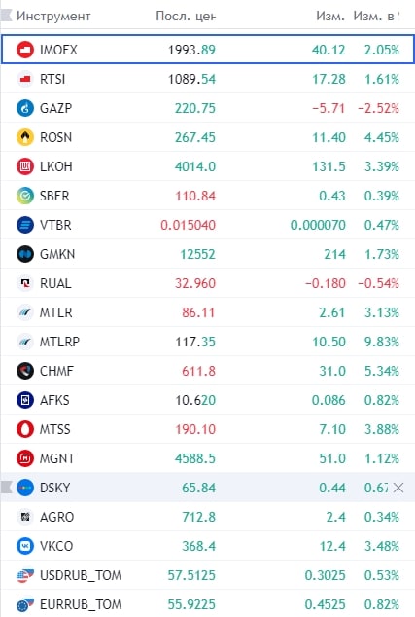Click the Sberbank SBER green icon

coord(25,196)
